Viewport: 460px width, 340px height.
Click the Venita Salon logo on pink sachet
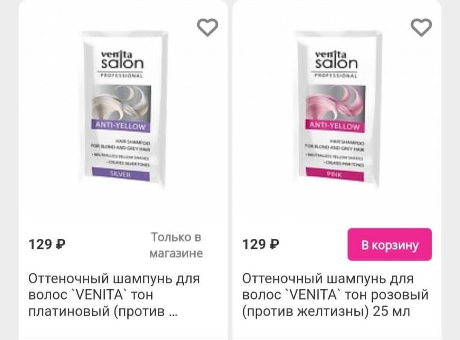pos(336,60)
